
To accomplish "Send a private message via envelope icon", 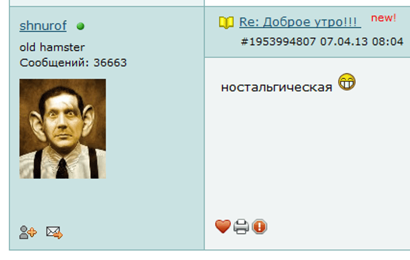I will click(x=54, y=232).
